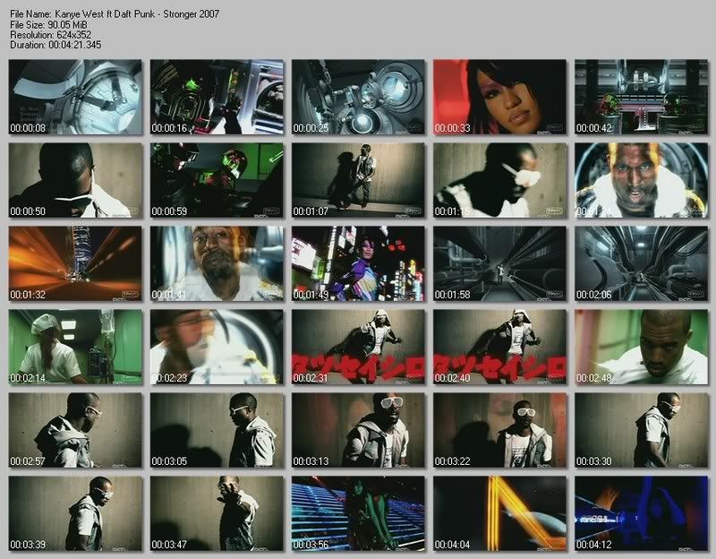The height and width of the screenshot is (559, 716).
Task: Select the thumbnail stamped 00:00:08
Action: [75, 97]
